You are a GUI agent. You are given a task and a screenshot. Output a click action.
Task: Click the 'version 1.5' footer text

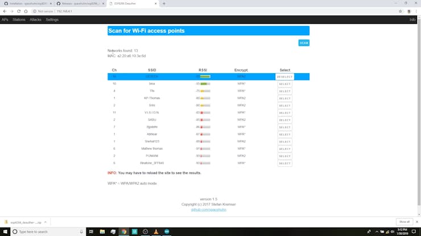209,199
